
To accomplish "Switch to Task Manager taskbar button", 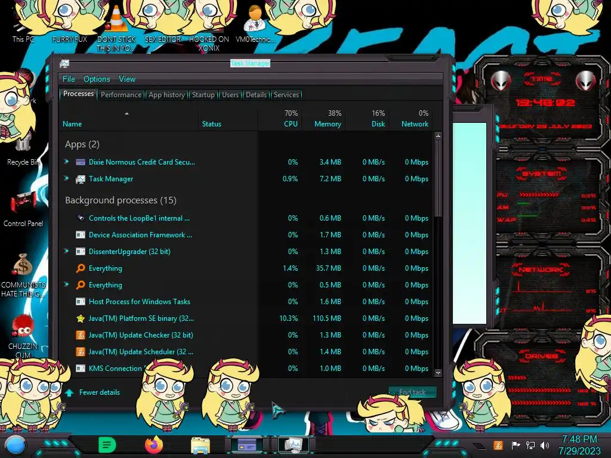I will (293, 444).
